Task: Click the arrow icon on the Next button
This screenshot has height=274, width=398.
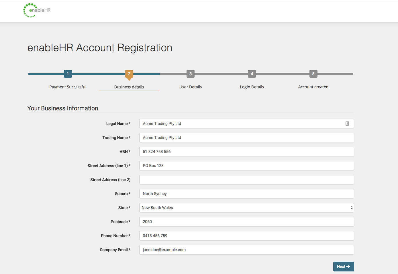Action: (x=348, y=266)
